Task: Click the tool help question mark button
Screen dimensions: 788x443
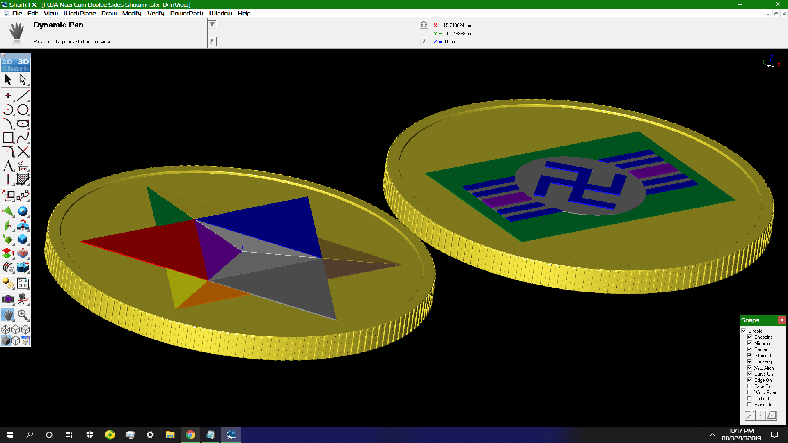Action: point(212,41)
